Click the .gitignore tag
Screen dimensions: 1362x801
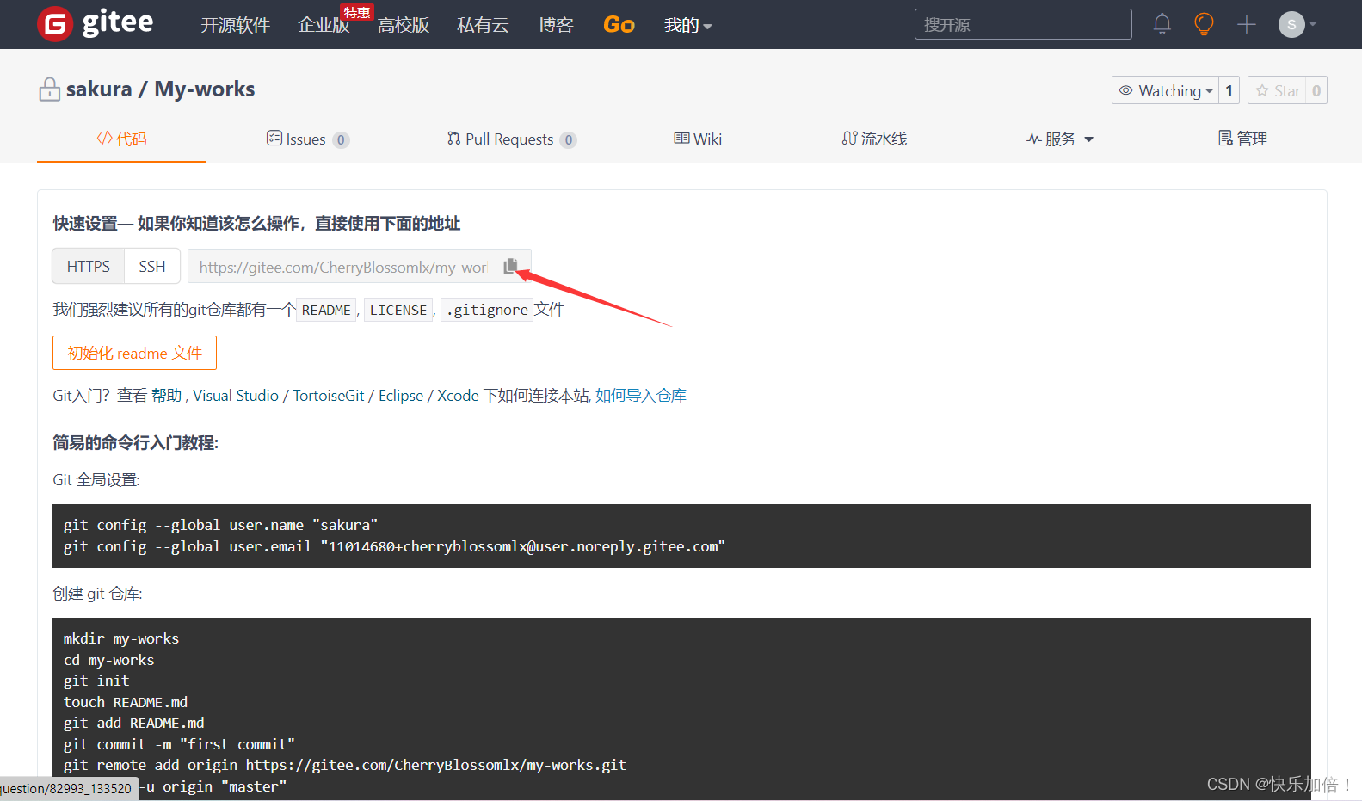point(487,310)
